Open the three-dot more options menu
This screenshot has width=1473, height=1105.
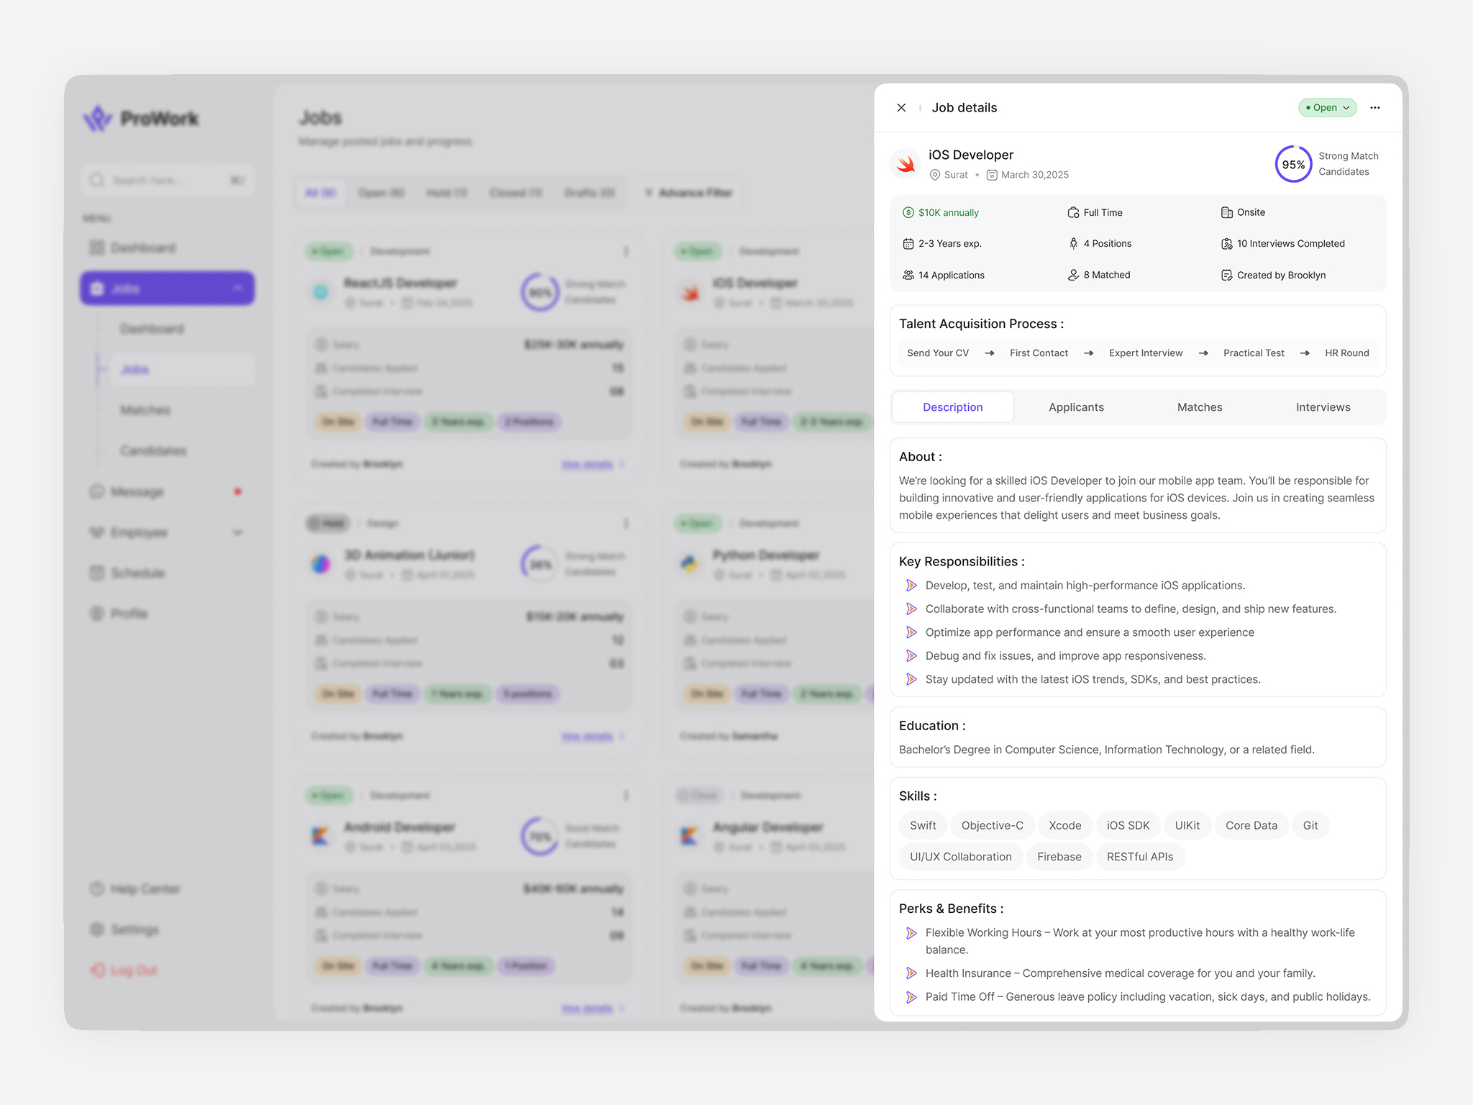coord(1374,108)
